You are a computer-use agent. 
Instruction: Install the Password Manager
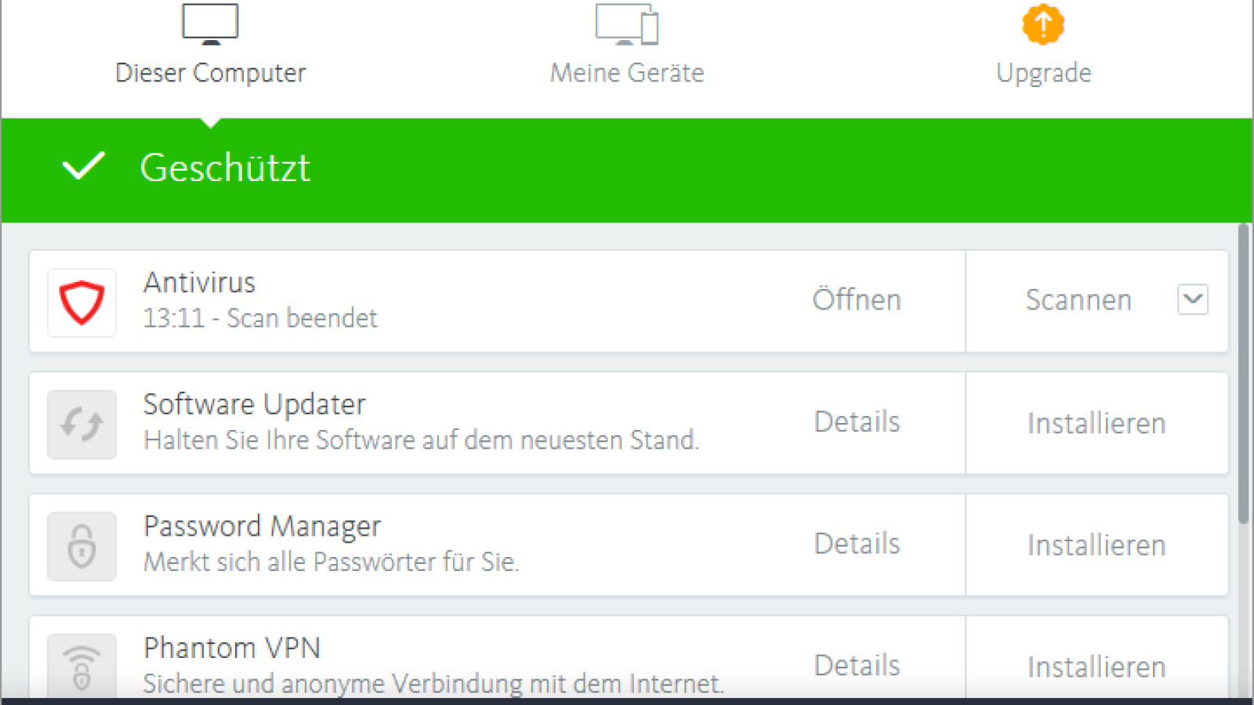[x=1096, y=545]
